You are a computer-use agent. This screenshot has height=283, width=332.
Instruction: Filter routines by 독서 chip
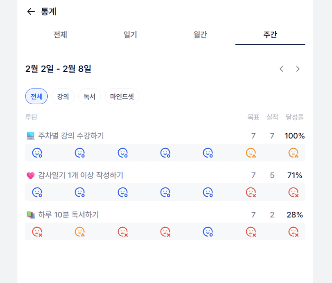coord(90,96)
